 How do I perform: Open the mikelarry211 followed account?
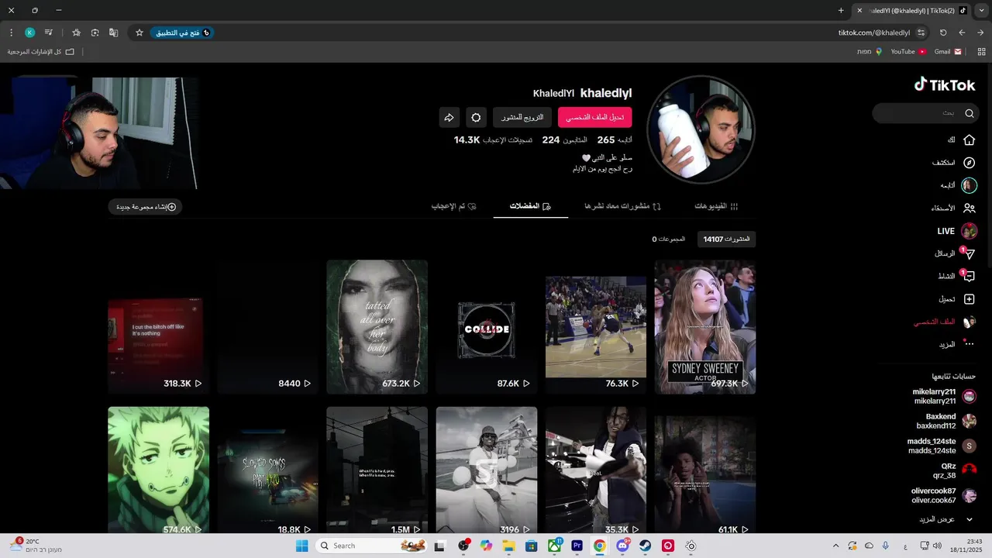[x=945, y=397]
